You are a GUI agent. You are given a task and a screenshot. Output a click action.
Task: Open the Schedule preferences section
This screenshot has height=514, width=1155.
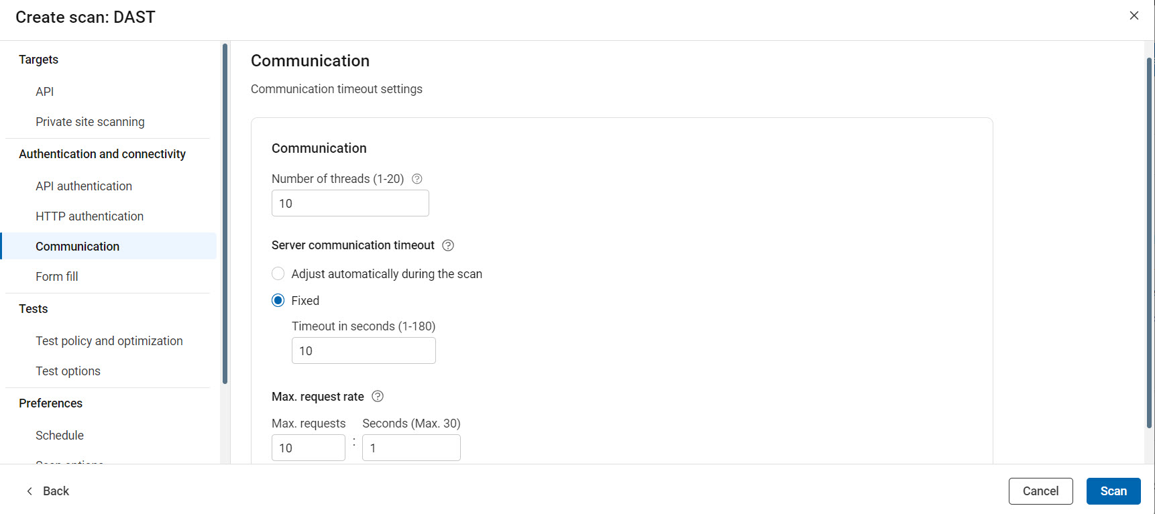(x=59, y=435)
